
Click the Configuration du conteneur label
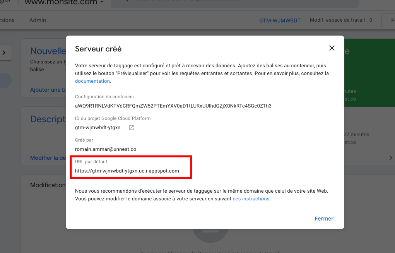tap(104, 97)
